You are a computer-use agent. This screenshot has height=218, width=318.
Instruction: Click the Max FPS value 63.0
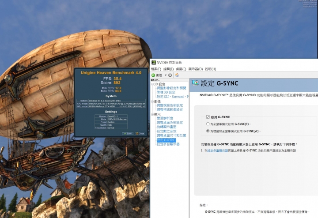click(118, 91)
